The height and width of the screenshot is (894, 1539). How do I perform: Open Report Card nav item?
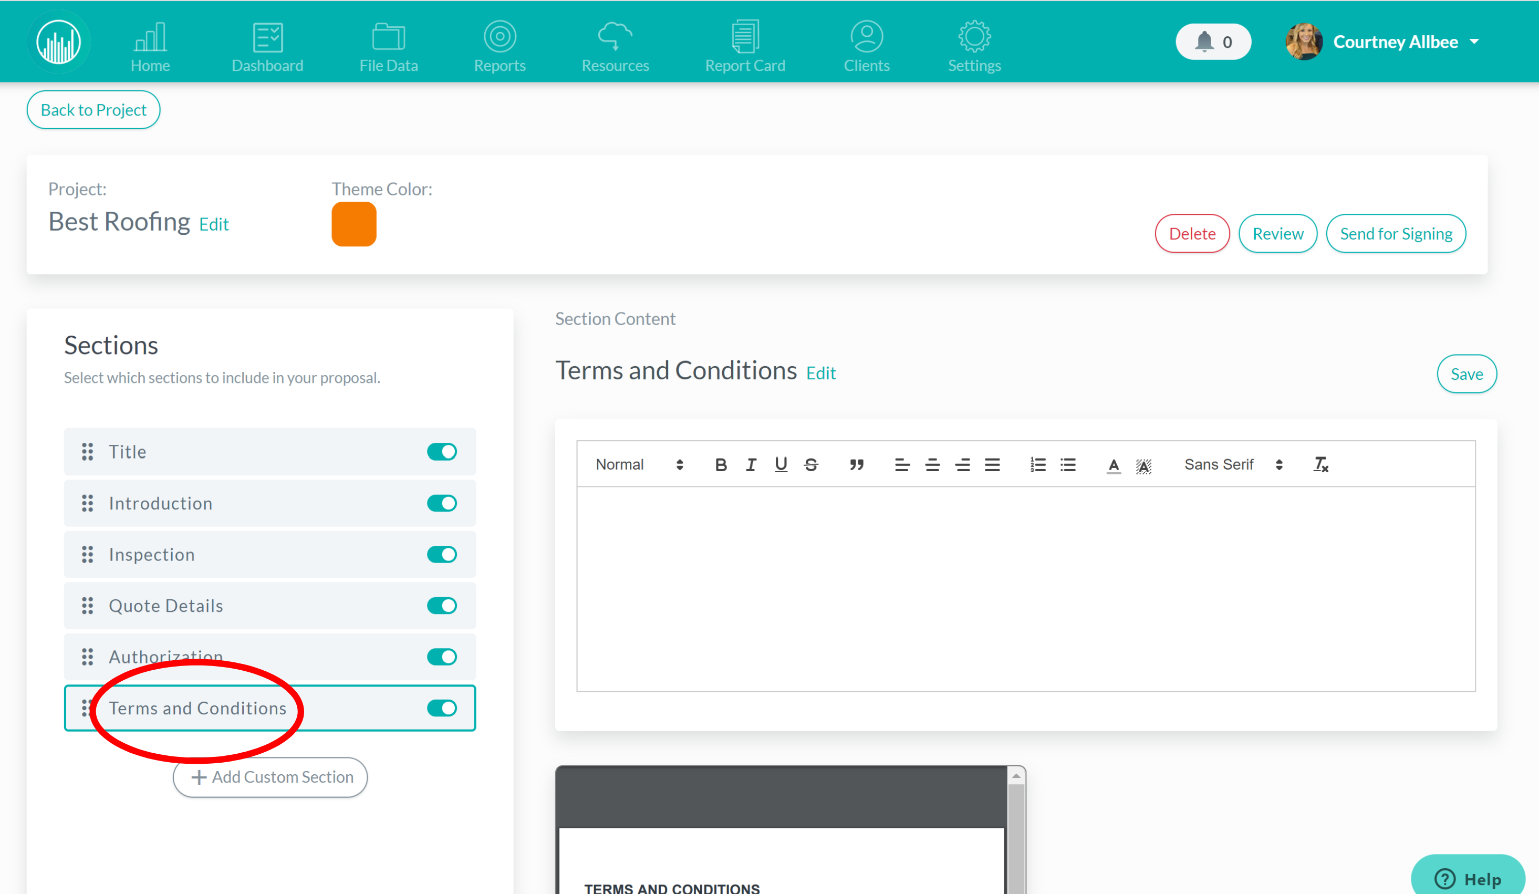[x=745, y=47]
